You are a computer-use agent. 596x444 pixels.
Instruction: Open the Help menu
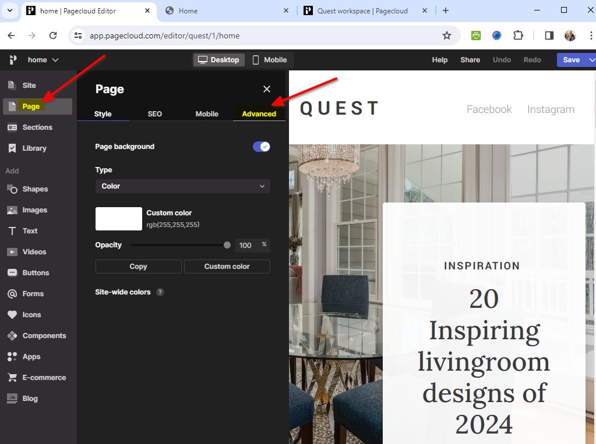(440, 60)
